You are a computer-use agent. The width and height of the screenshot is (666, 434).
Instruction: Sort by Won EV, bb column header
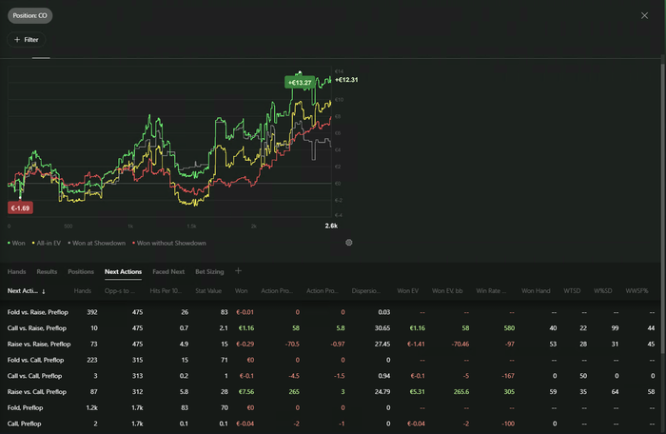(447, 290)
